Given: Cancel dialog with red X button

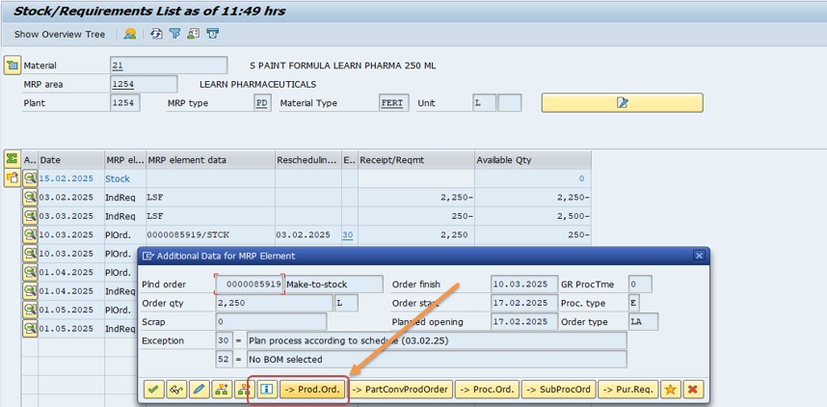Looking at the screenshot, I should (693, 390).
